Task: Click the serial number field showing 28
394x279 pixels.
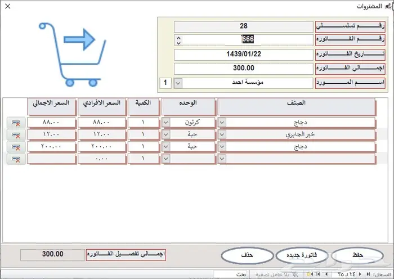Action: pyautogui.click(x=244, y=26)
